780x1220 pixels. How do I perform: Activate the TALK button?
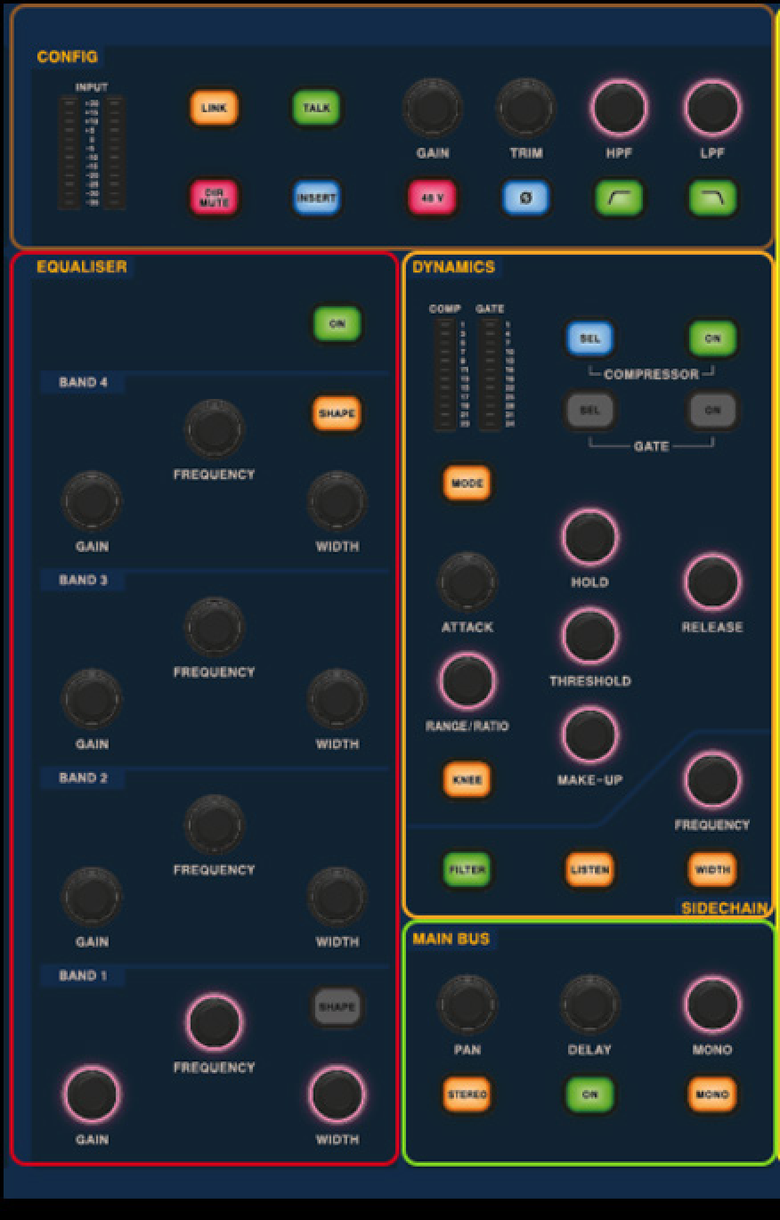pyautogui.click(x=316, y=108)
